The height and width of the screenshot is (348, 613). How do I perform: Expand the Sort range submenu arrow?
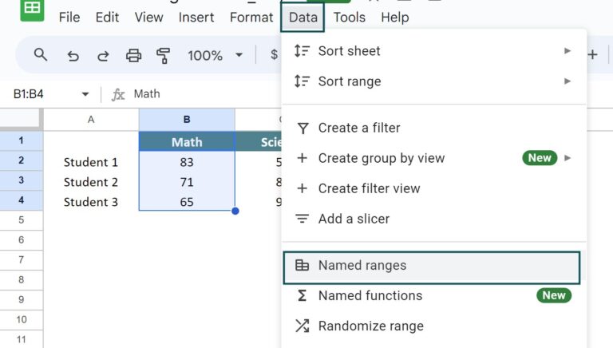coord(568,81)
